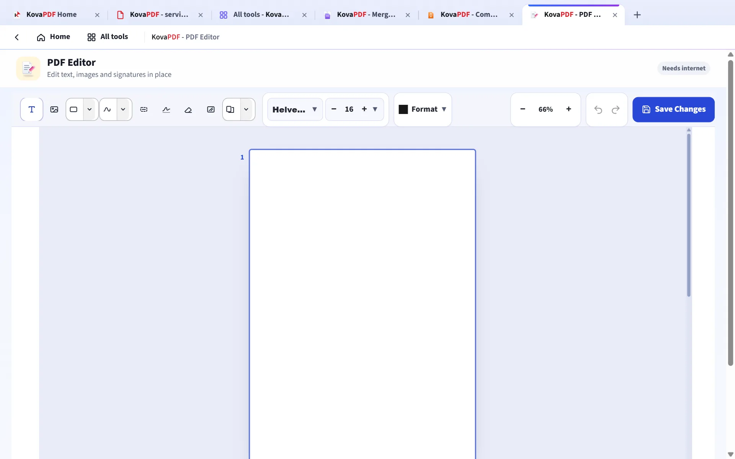The image size is (735, 459).
Task: Select the form field tool
Action: pyautogui.click(x=144, y=109)
